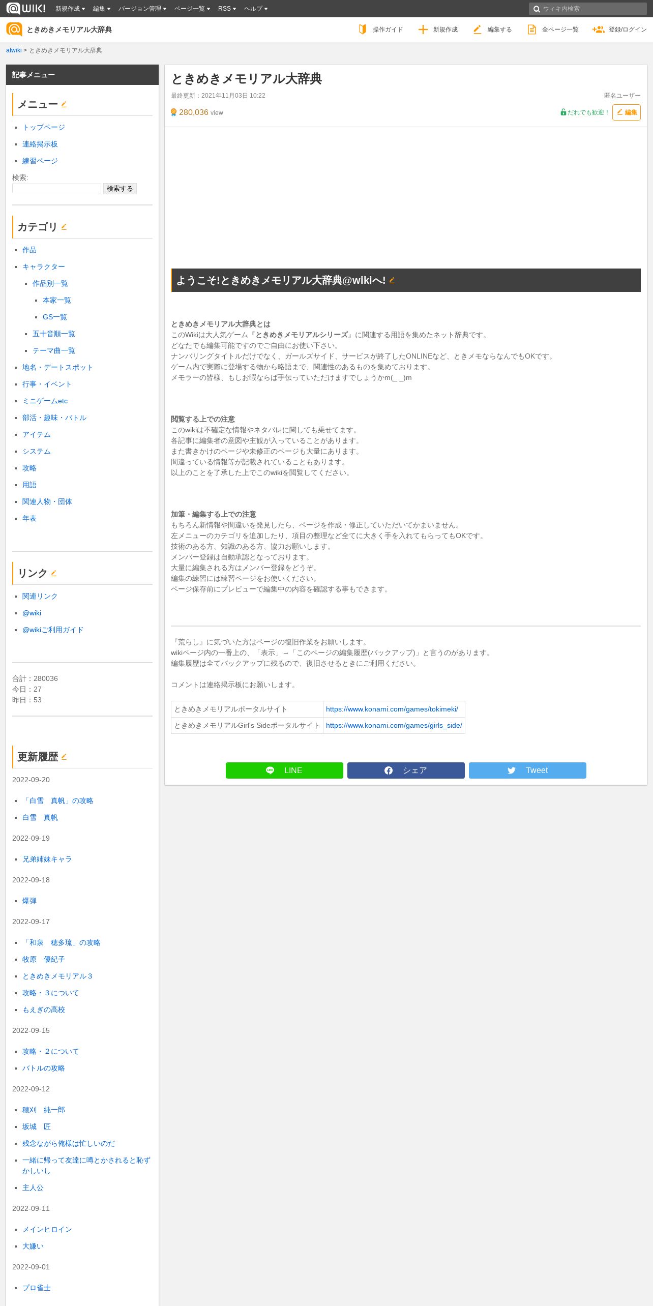Open 部活・趣味・バトル category
Viewport: 653px width, 1306px height.
pos(54,418)
